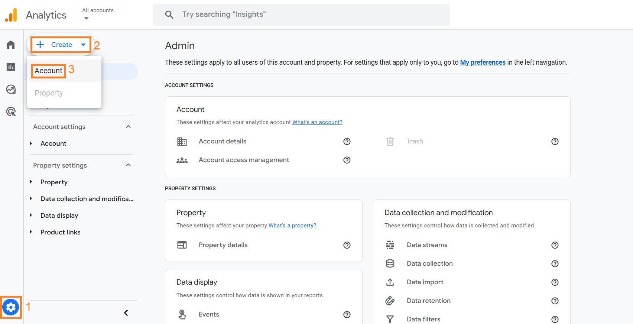Image resolution: width=633 pixels, height=324 pixels.
Task: Open Data streams
Action: pyautogui.click(x=427, y=245)
